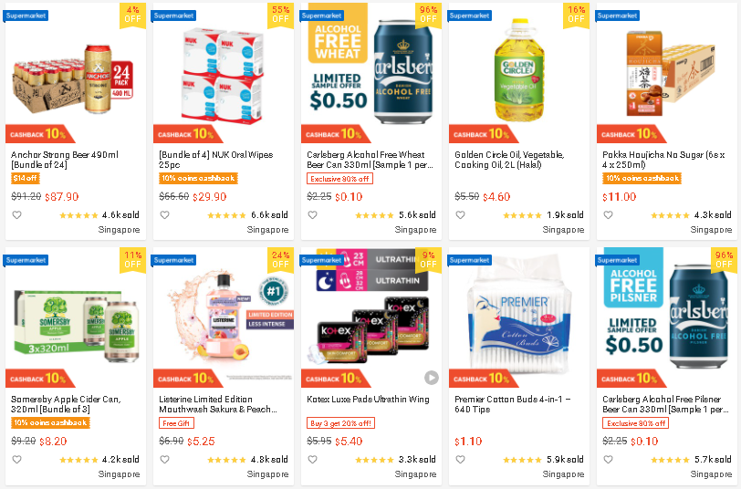Like Premier Cotton Buds with heart icon
Image resolution: width=741 pixels, height=489 pixels.
coord(460,459)
